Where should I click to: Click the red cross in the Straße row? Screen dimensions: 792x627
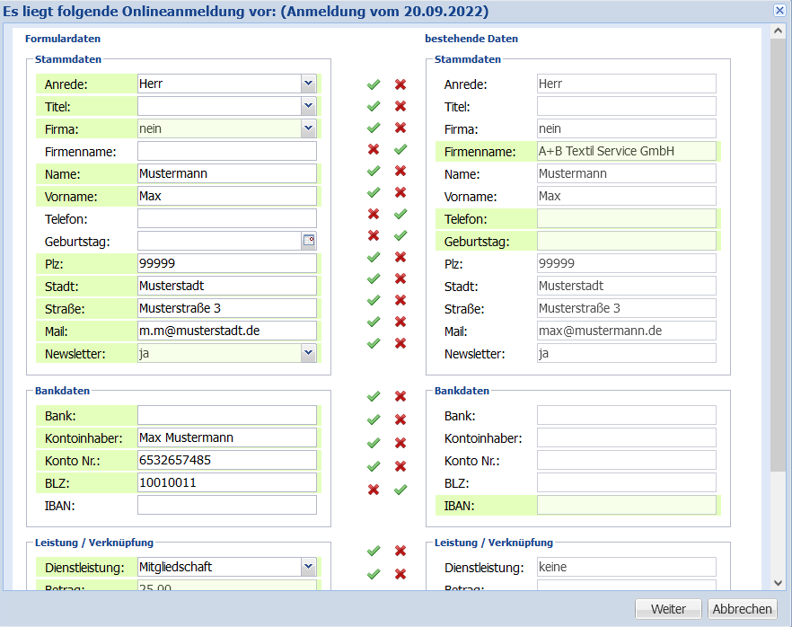coord(400,300)
